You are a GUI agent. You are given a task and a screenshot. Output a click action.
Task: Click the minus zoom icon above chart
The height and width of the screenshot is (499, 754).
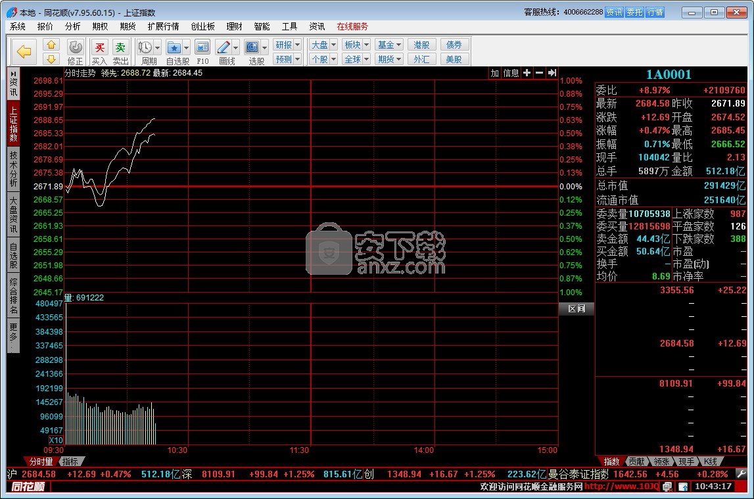(x=540, y=72)
